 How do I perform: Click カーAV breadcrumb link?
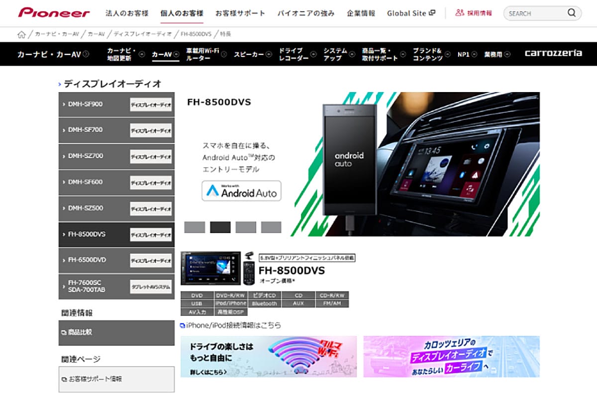[x=97, y=34]
